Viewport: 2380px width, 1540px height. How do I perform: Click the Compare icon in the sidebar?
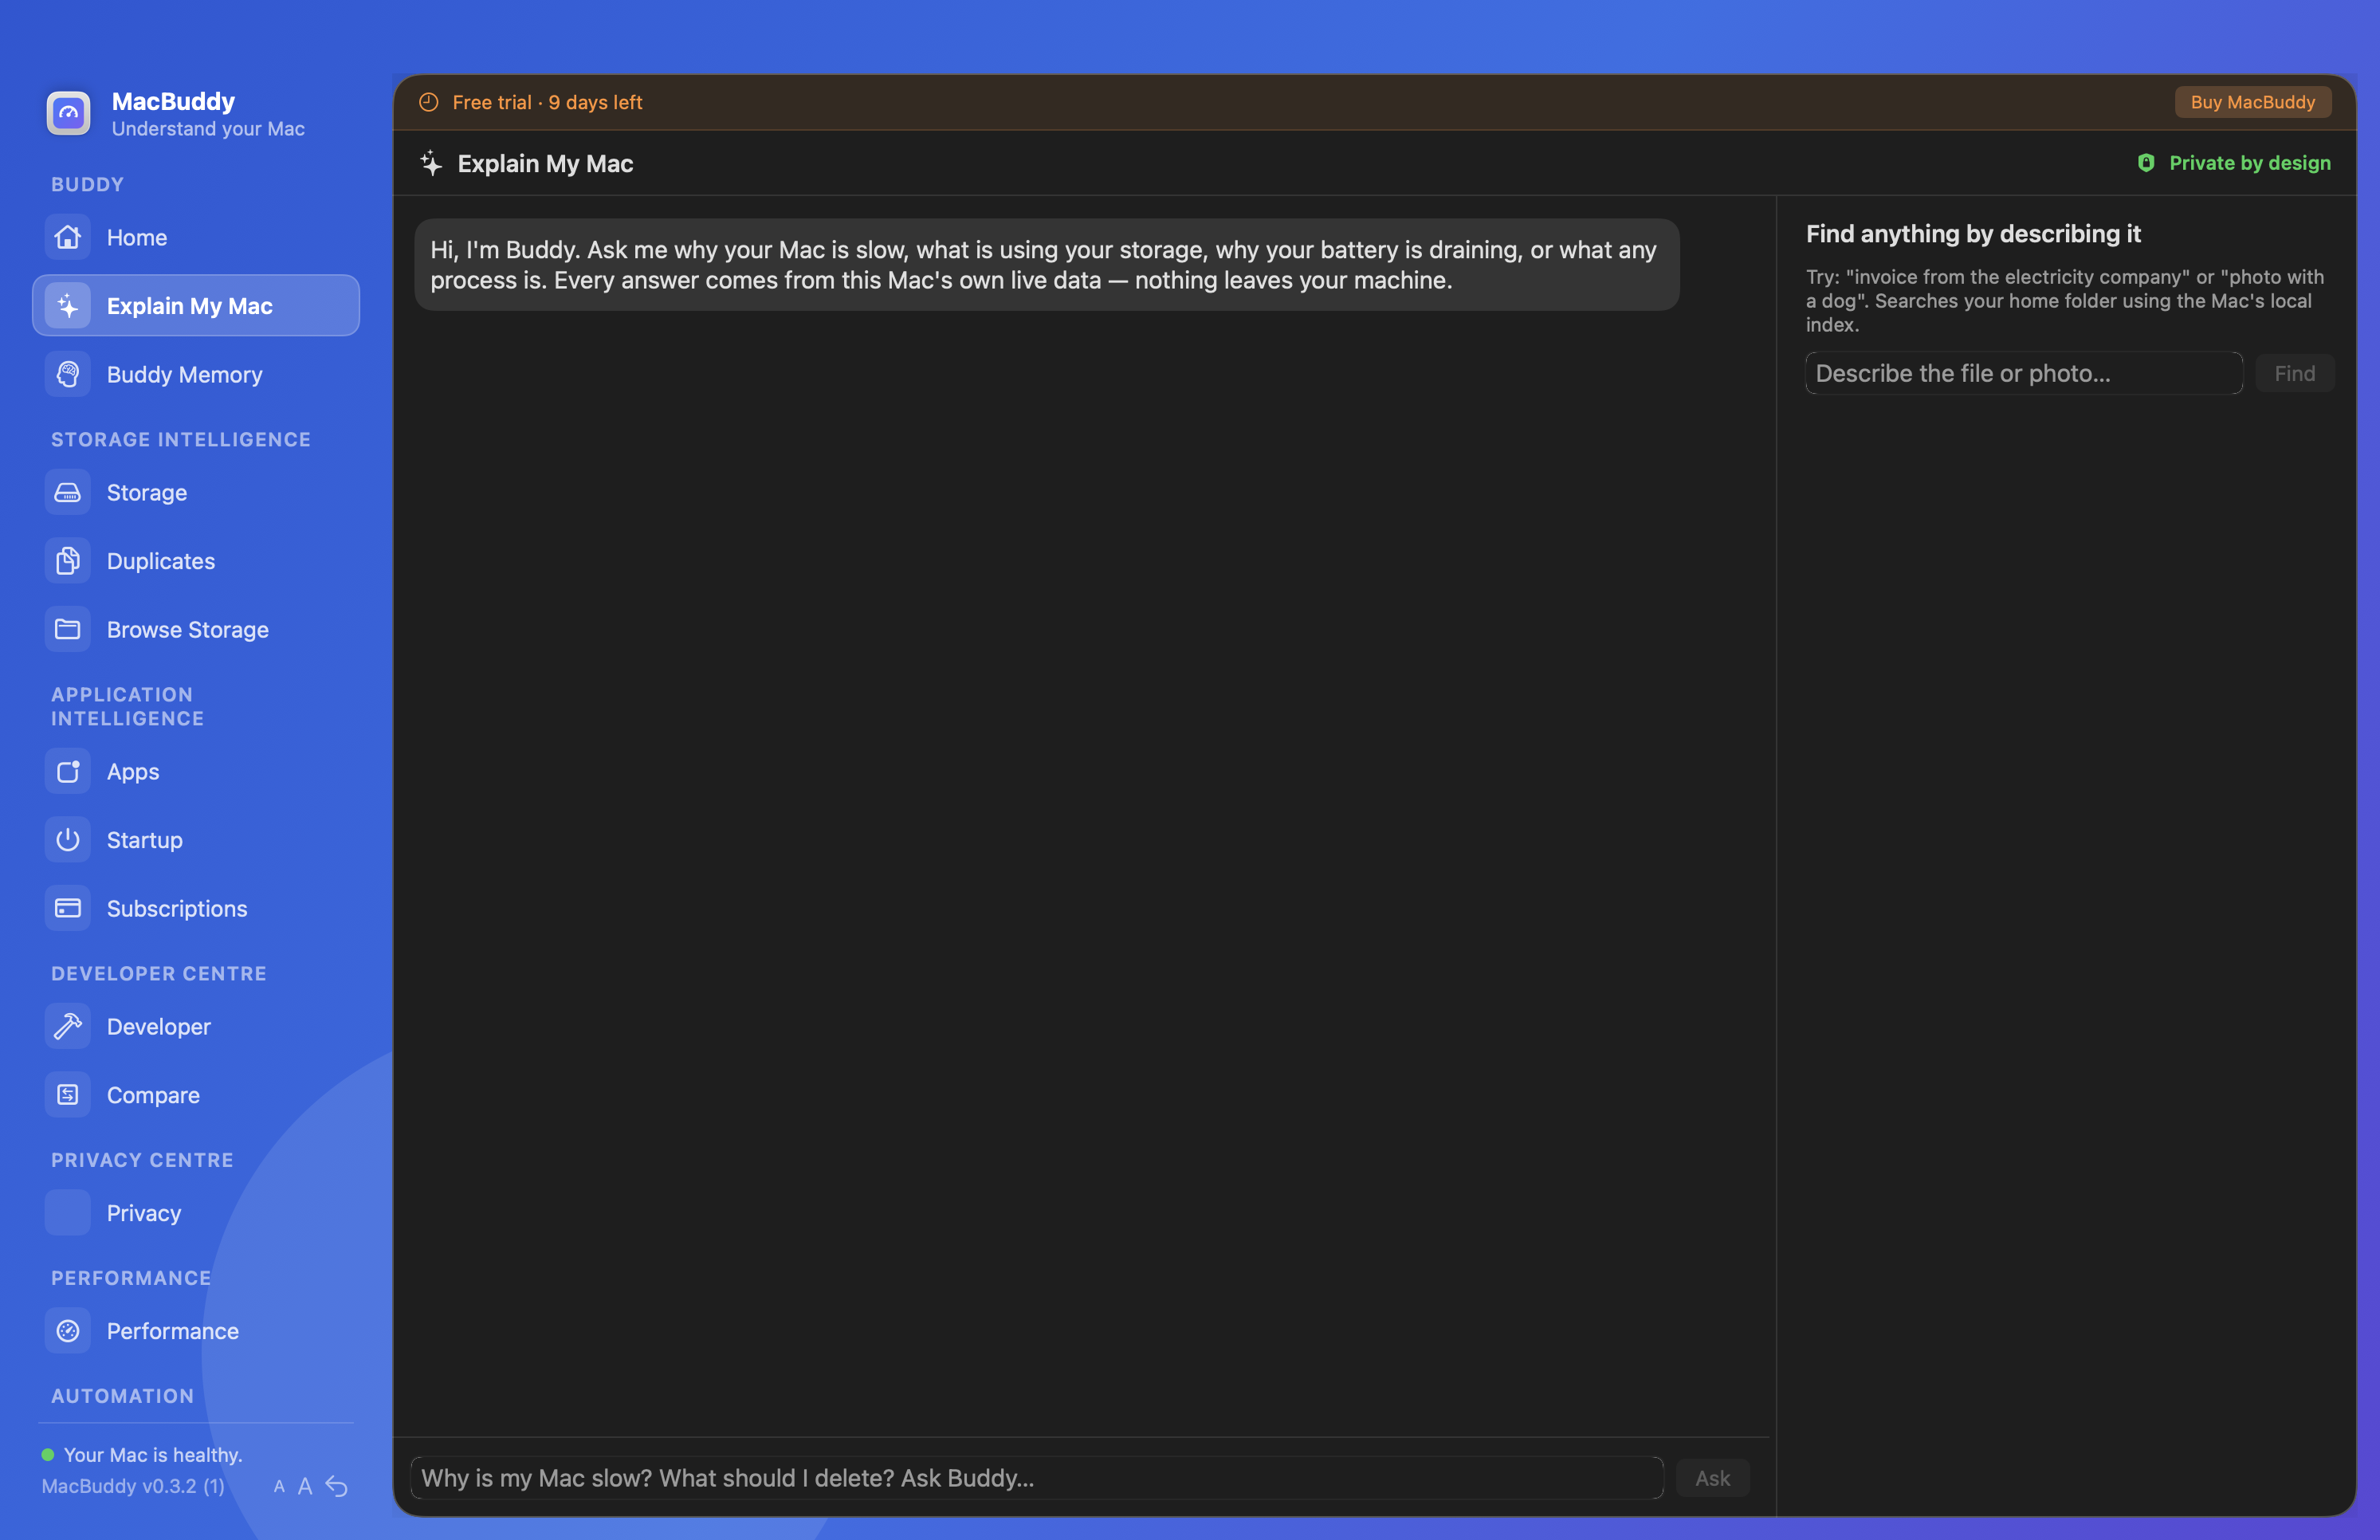click(68, 1095)
